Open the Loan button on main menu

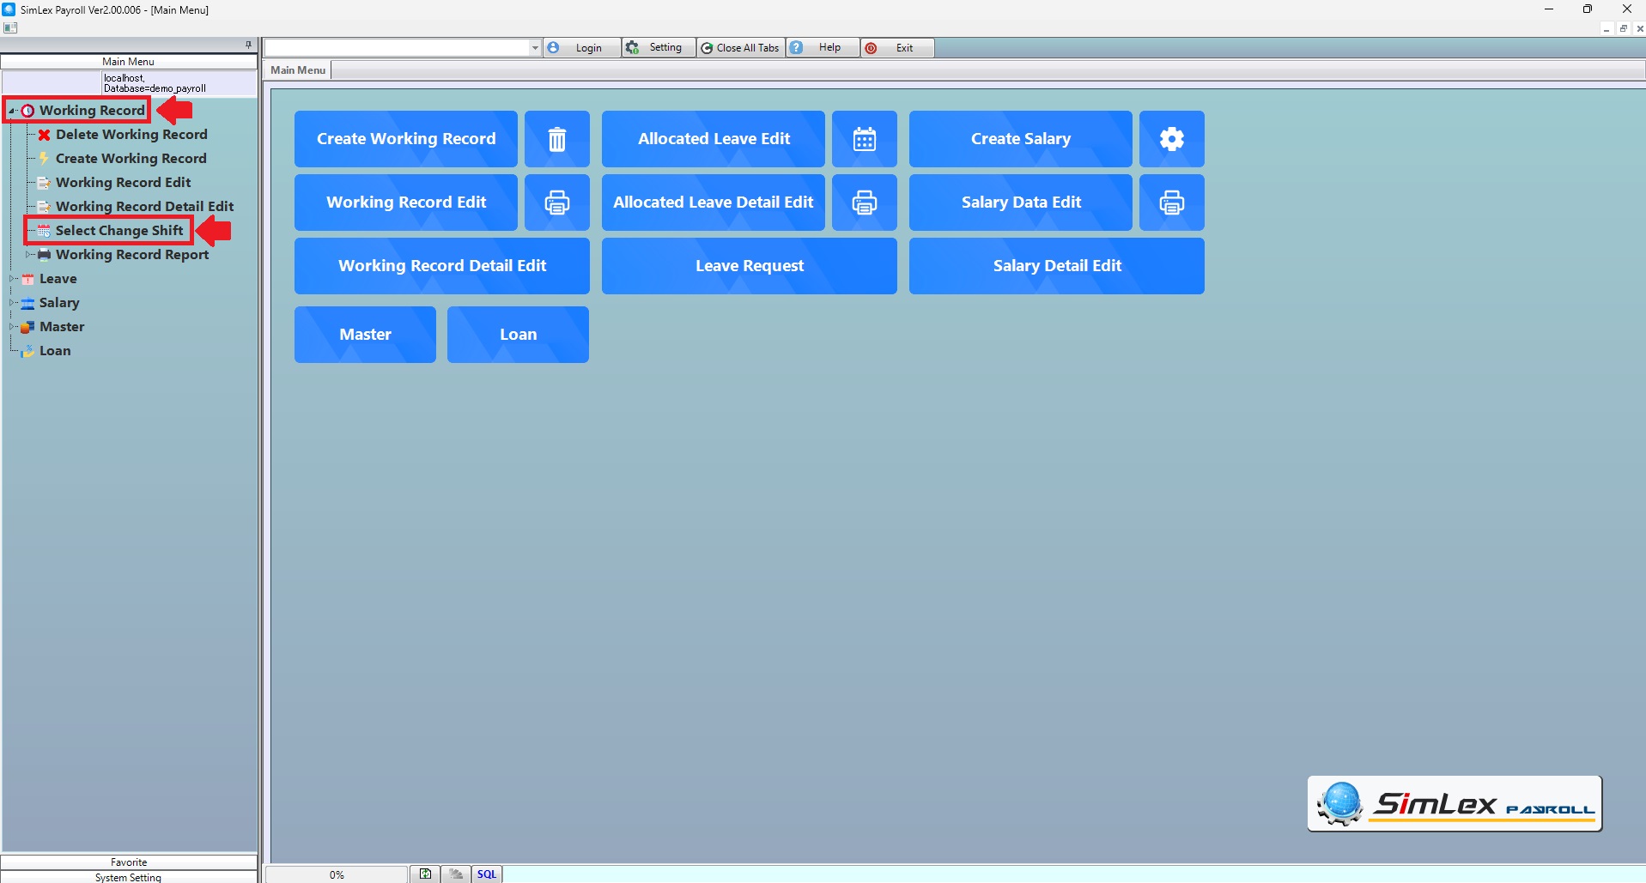coord(518,335)
